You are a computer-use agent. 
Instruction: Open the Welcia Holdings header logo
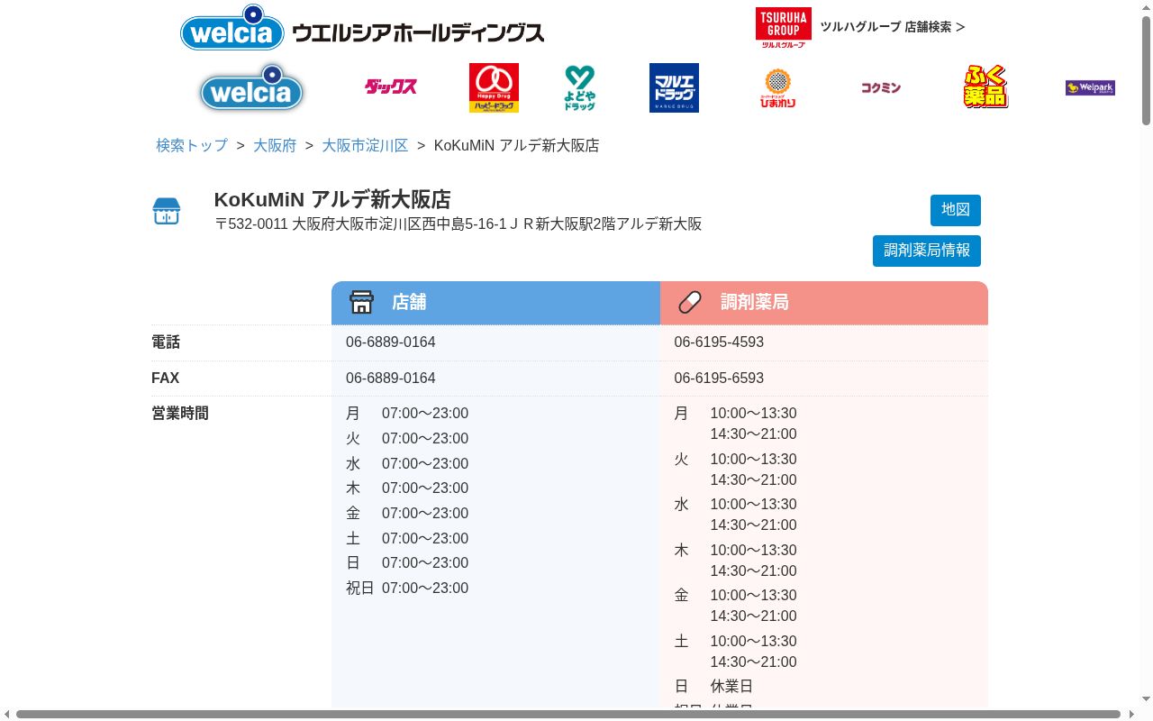tap(362, 28)
